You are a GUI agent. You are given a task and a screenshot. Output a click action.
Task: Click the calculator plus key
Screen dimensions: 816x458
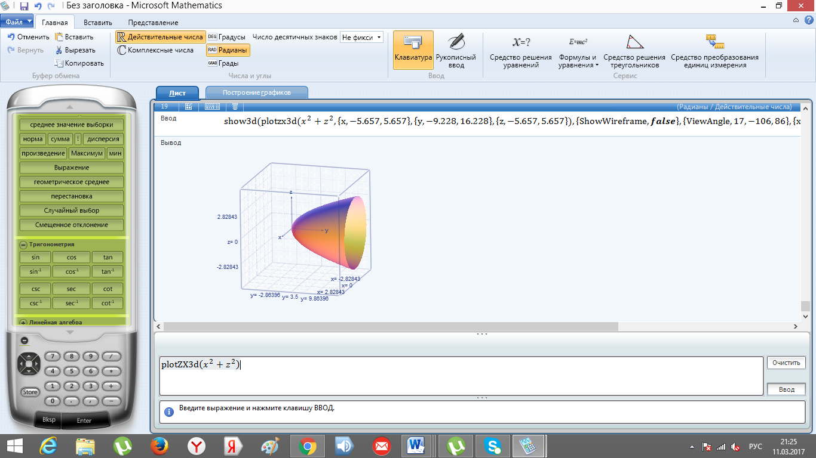click(111, 386)
